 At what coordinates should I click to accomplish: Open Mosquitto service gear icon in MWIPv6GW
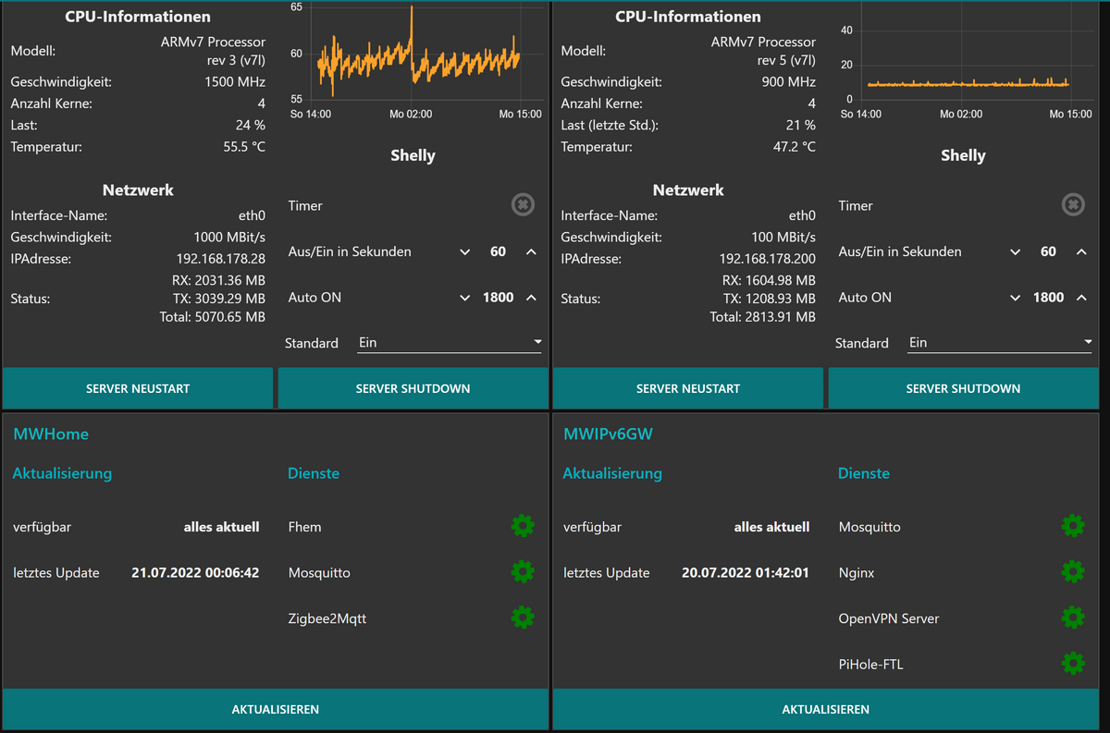(1073, 527)
